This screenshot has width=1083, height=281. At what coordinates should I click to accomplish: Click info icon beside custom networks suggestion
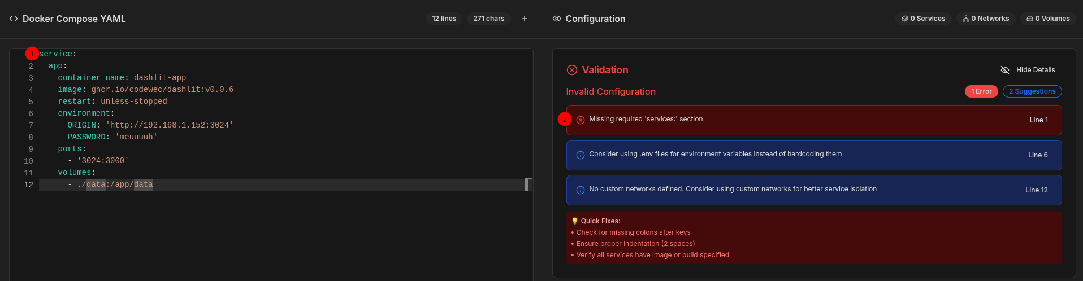point(581,190)
